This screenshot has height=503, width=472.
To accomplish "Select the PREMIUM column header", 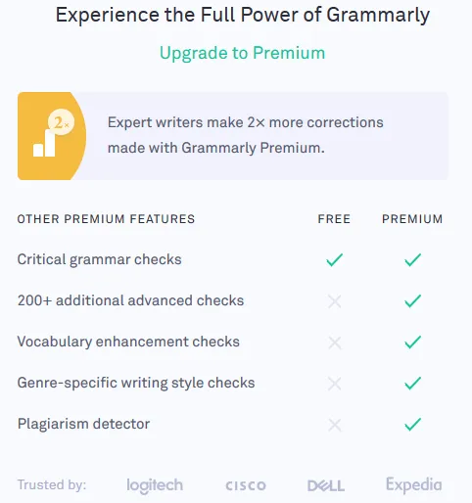I will coord(412,219).
